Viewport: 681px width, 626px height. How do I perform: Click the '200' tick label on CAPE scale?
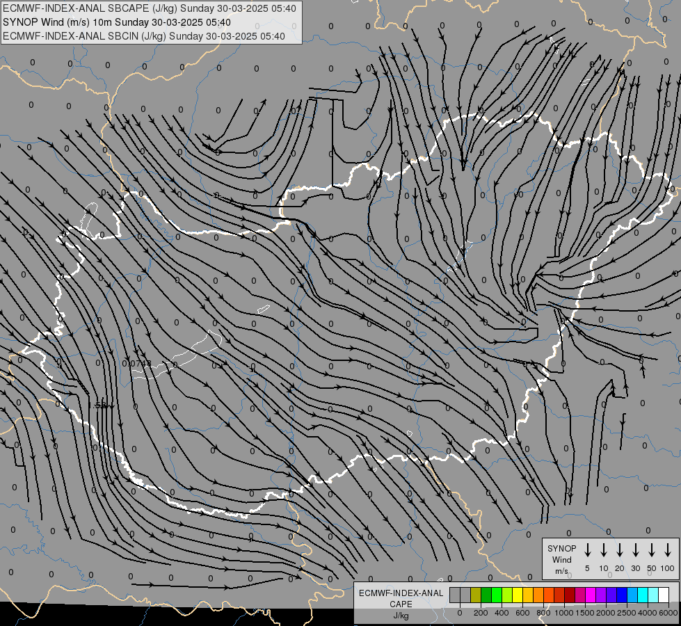[x=481, y=613]
